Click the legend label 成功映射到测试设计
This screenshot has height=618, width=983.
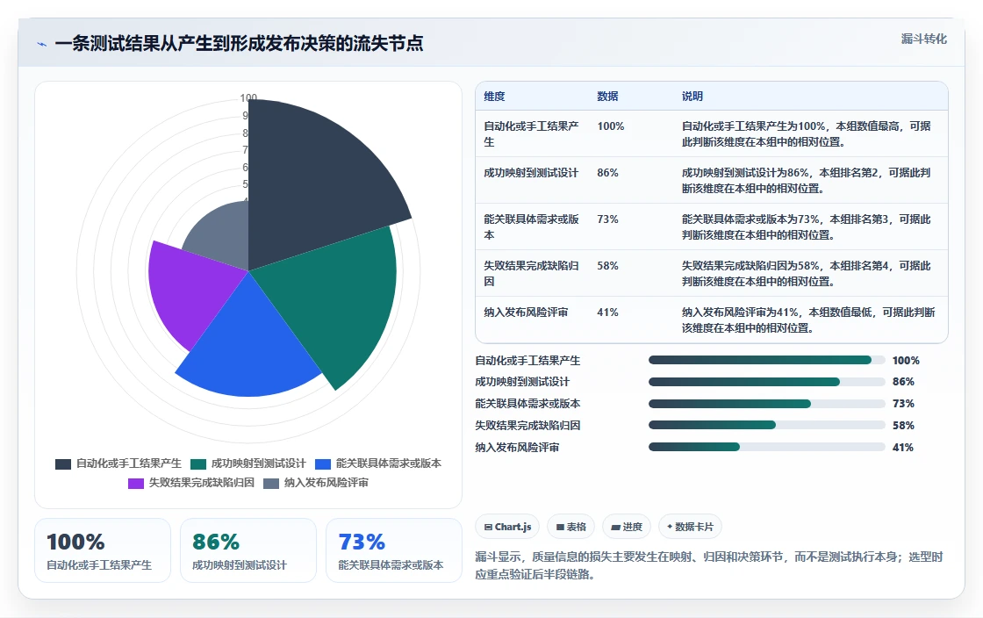[258, 463]
